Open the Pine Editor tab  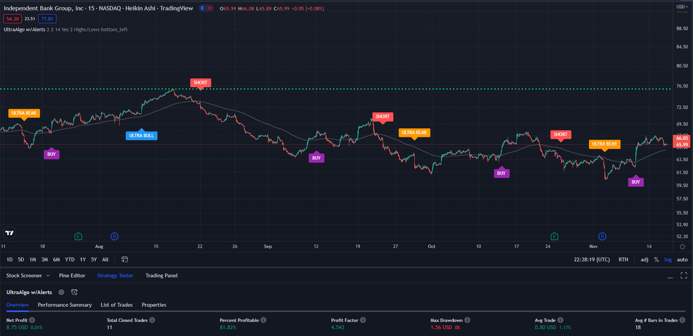[x=72, y=275]
